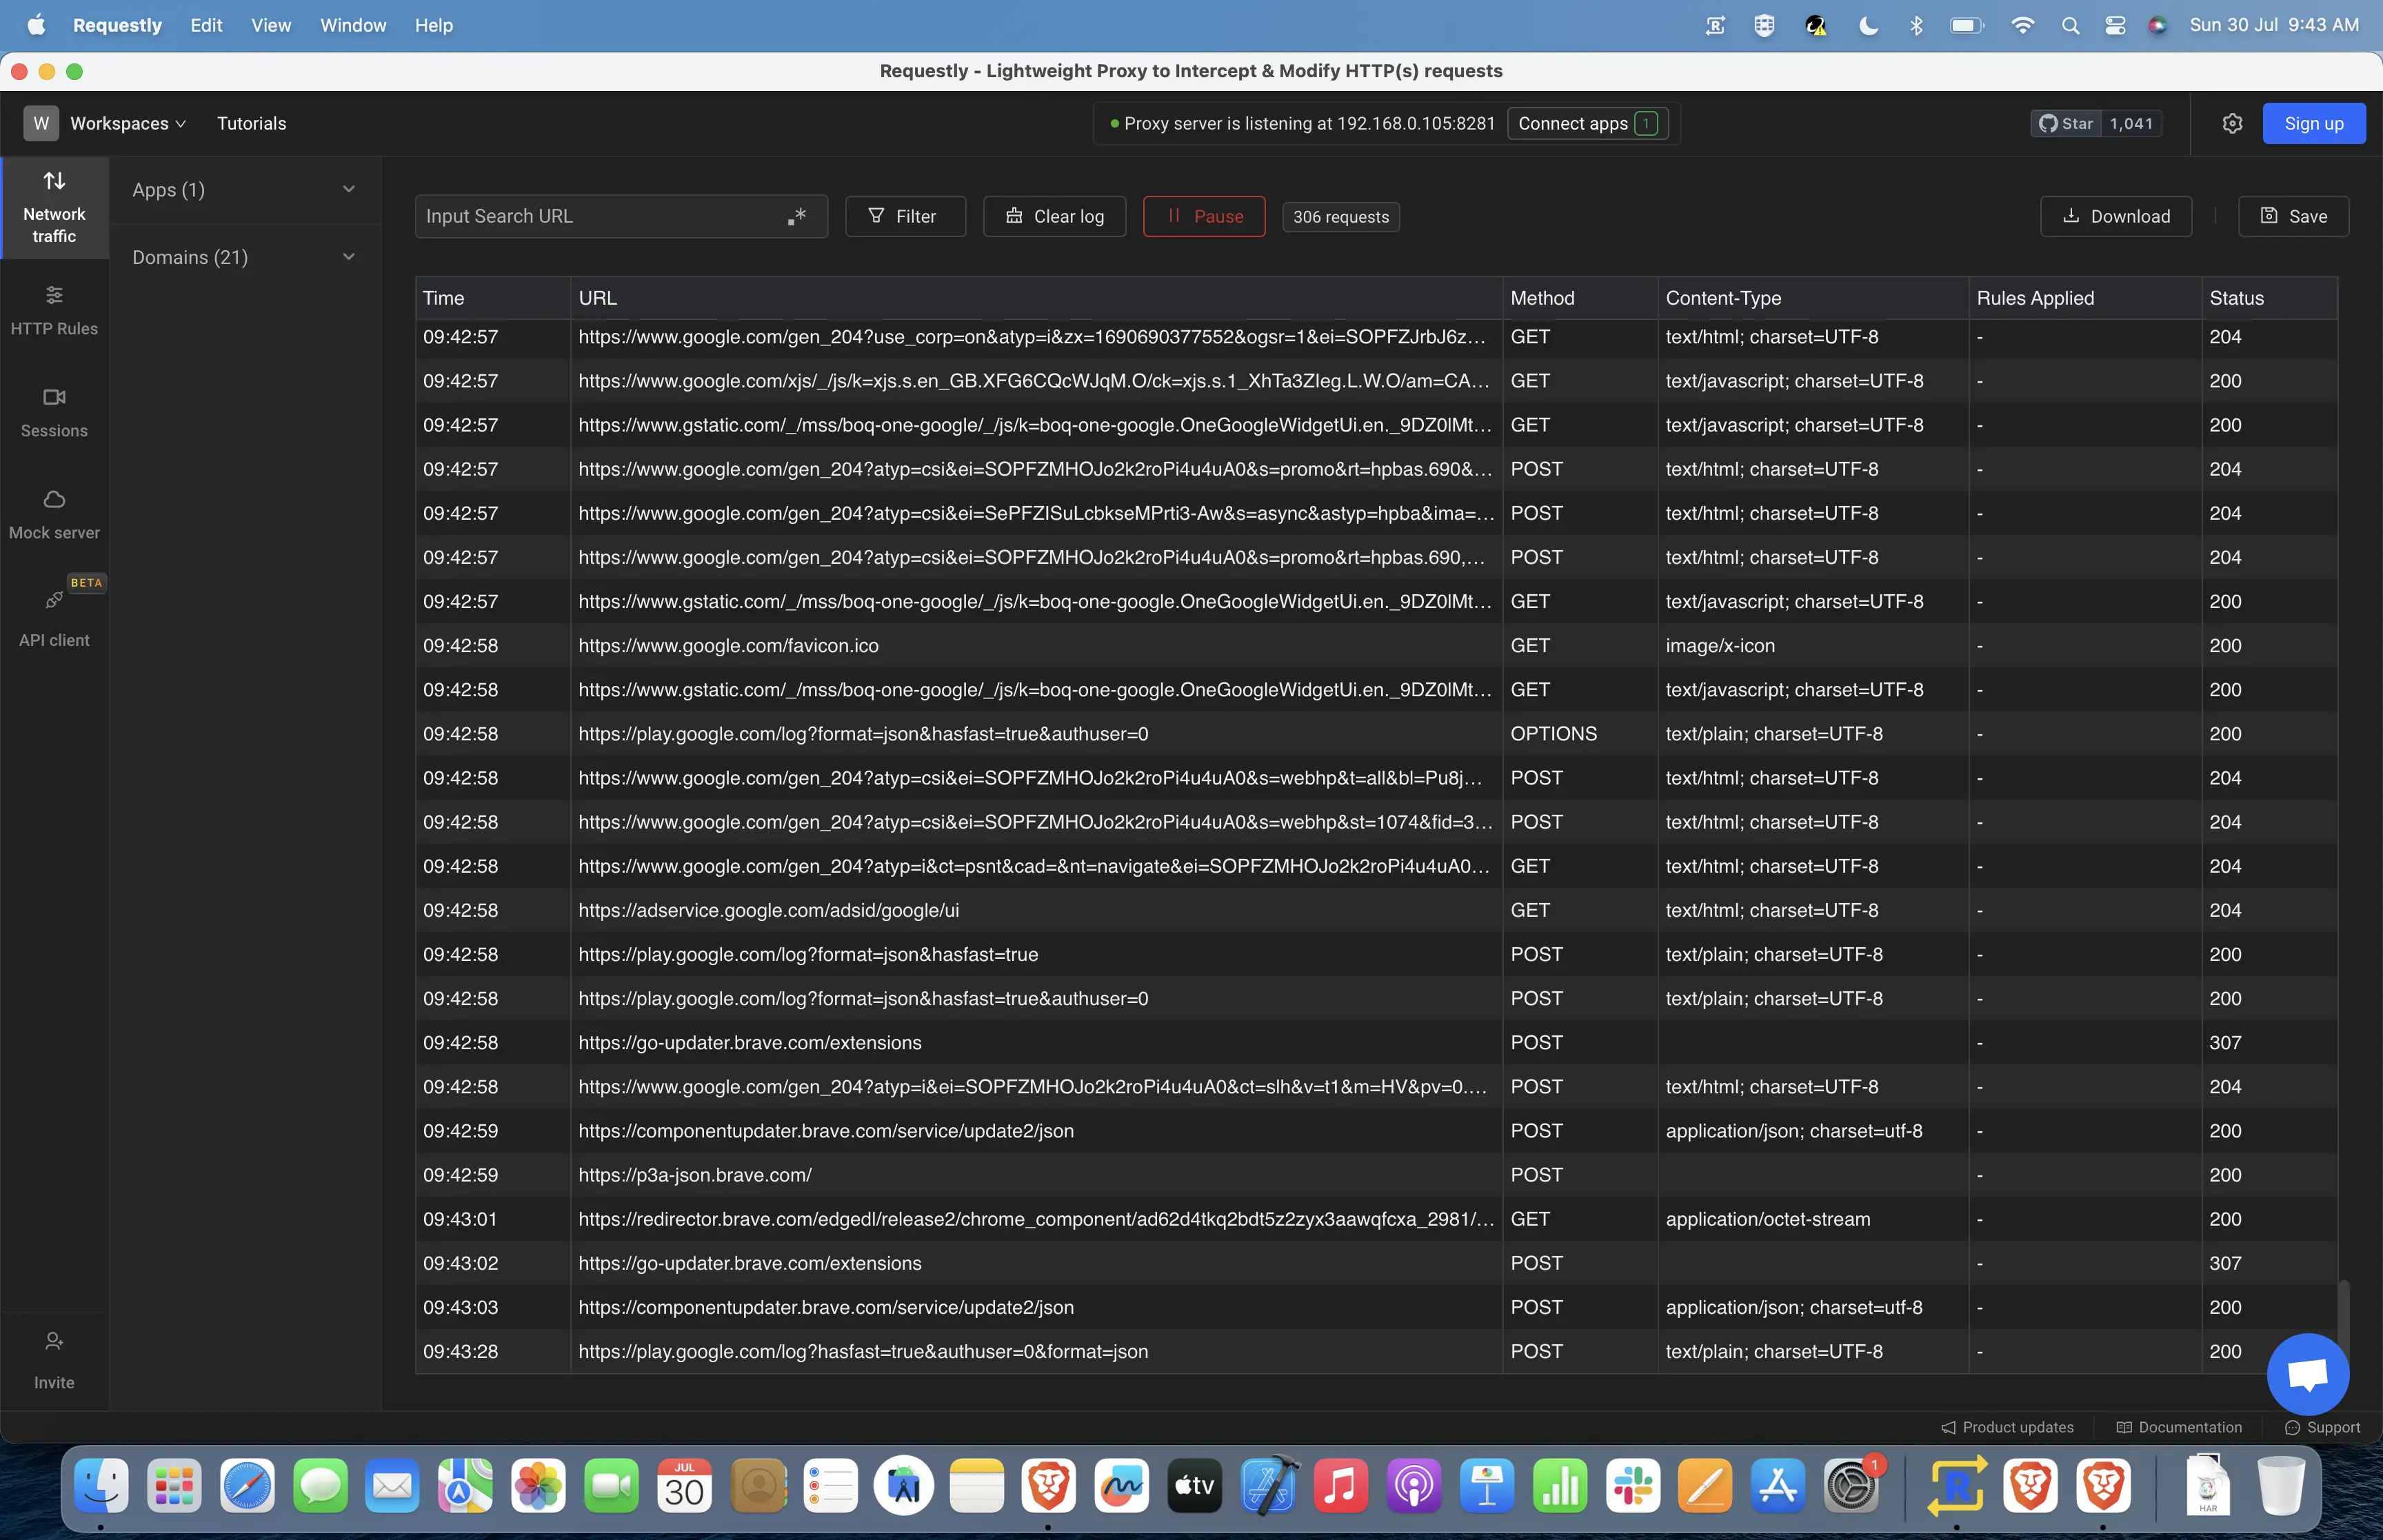Open the Requestly menu in menu bar

[x=117, y=25]
